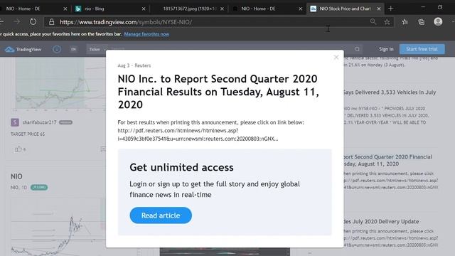Viewport: 455px width, 256px height.
Task: Click the TradingView logo
Action: [23, 49]
